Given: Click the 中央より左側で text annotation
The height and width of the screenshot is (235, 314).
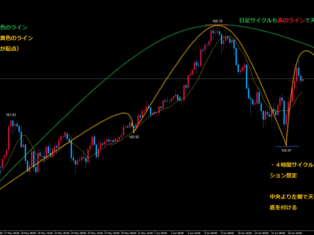Looking at the screenshot, I should pyautogui.click(x=292, y=197).
